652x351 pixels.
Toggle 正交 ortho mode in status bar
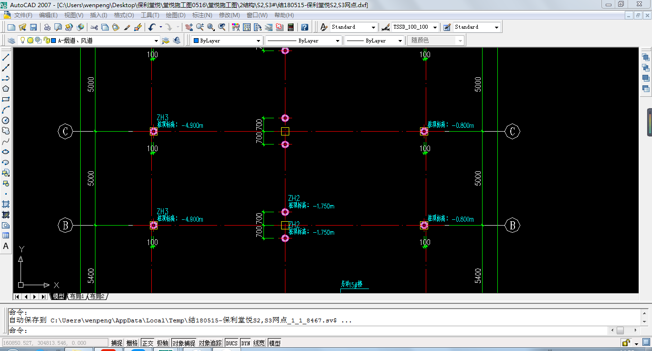pos(147,343)
